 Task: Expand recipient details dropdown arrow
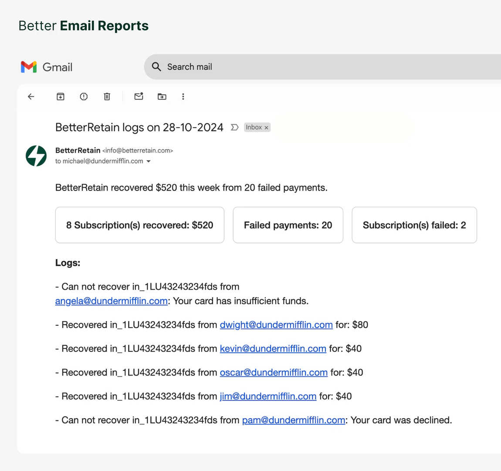149,161
